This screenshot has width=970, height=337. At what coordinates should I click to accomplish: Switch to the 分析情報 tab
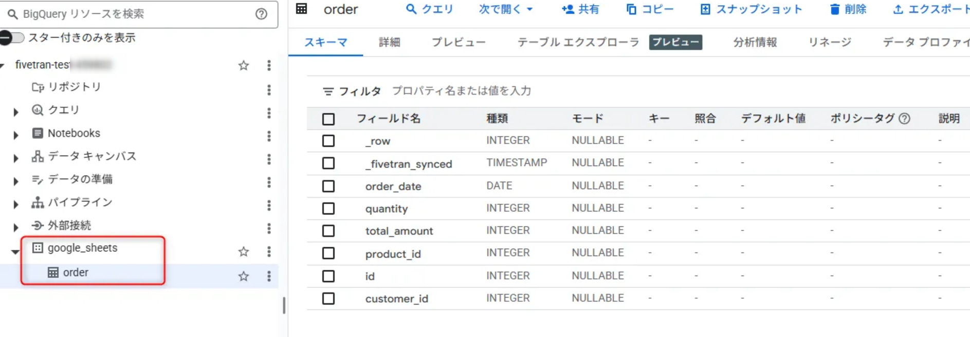[x=755, y=42]
